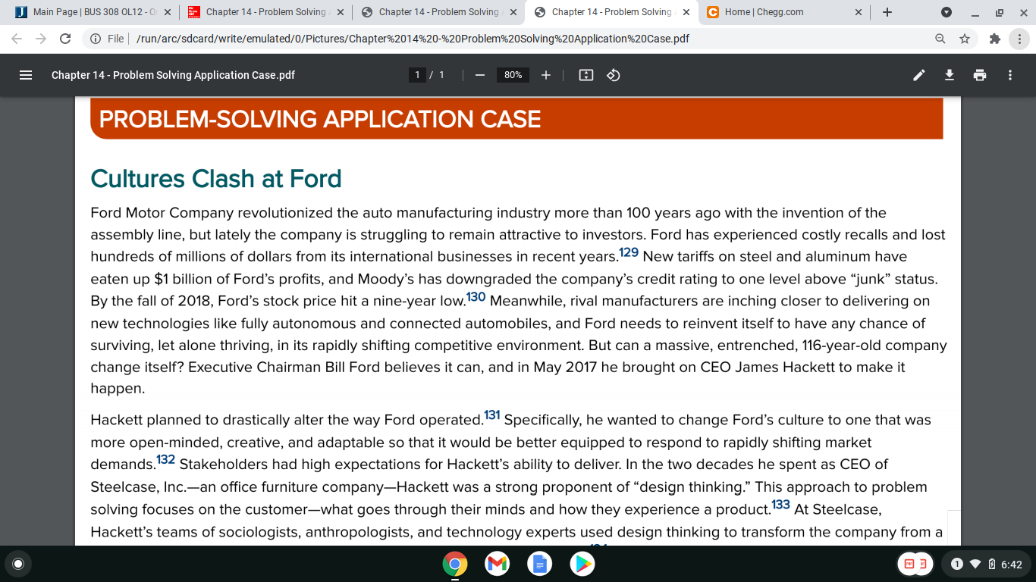
Task: Open Play Store from the shelf
Action: pos(582,564)
